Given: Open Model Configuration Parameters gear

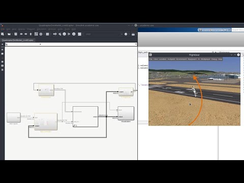Looking at the screenshot, I should click(x=41, y=34).
